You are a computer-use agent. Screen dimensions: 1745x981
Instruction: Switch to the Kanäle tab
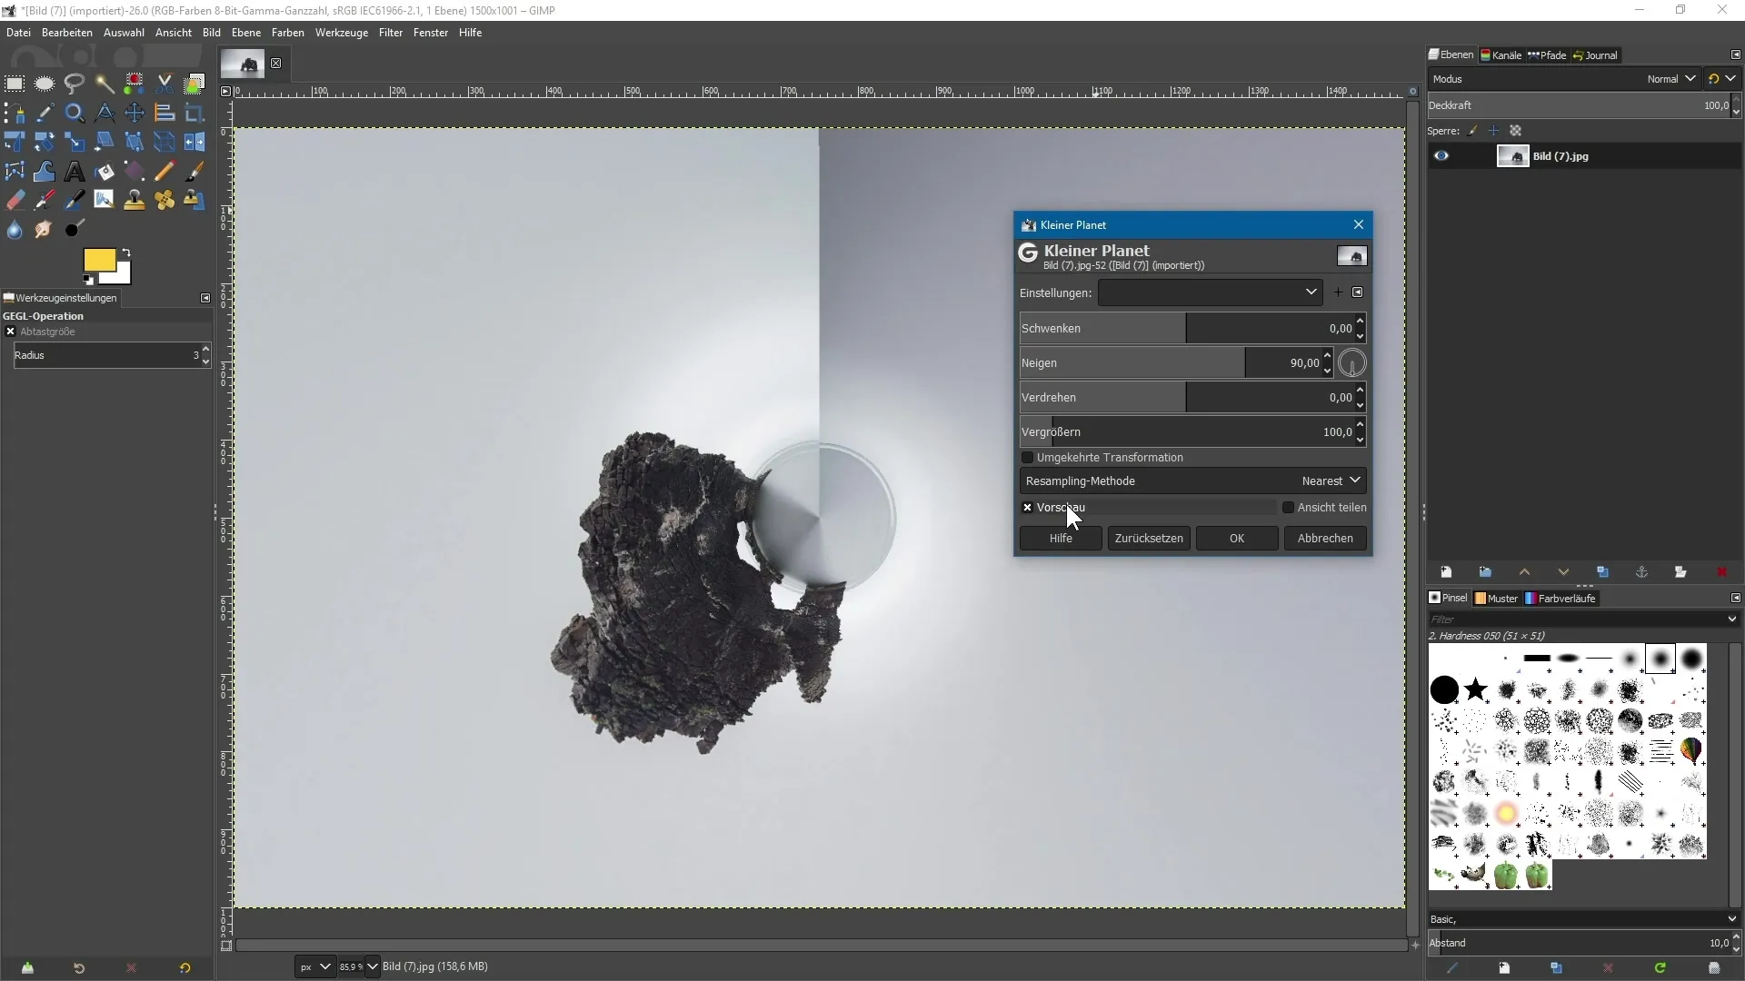[1501, 55]
